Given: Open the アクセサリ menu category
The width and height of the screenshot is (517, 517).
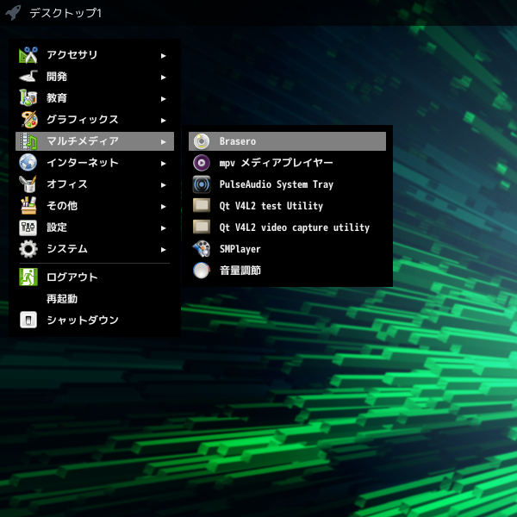Looking at the screenshot, I should pyautogui.click(x=95, y=55).
